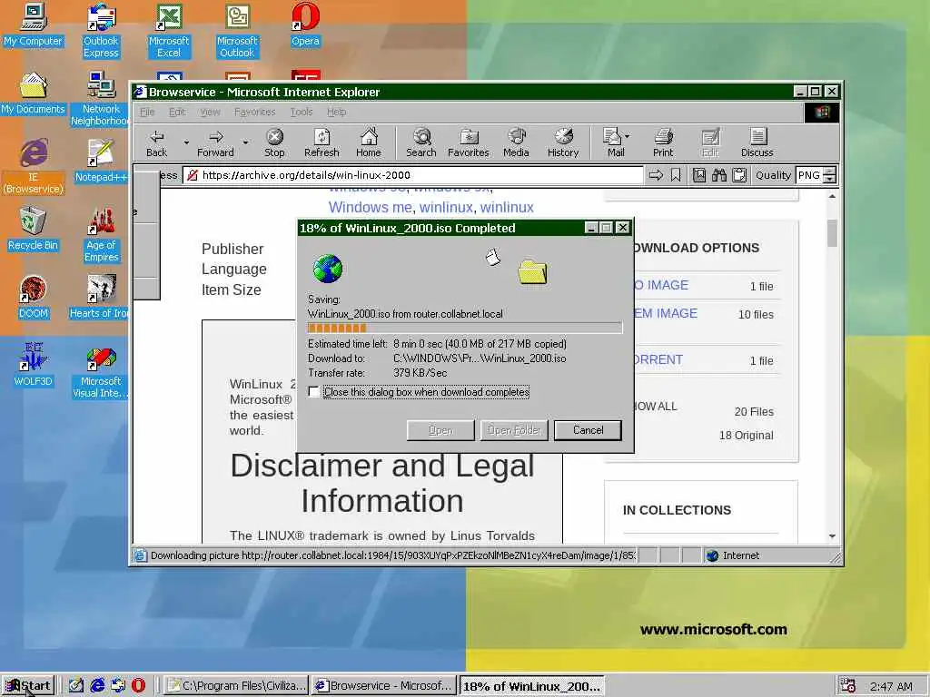Cancel the WinLinux_2000.iso download
The image size is (930, 697).
tap(588, 430)
